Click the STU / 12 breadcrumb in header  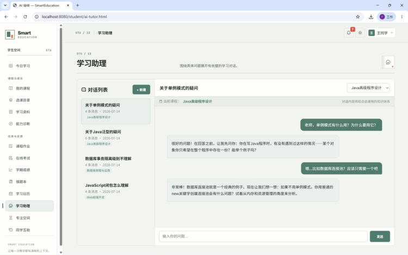(x=83, y=33)
